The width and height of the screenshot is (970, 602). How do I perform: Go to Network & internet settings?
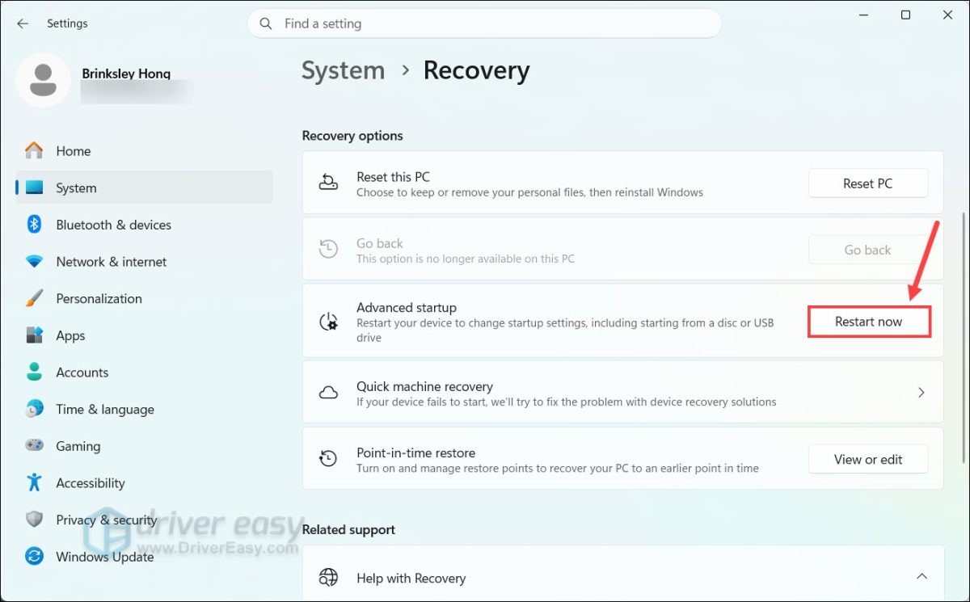pos(144,262)
